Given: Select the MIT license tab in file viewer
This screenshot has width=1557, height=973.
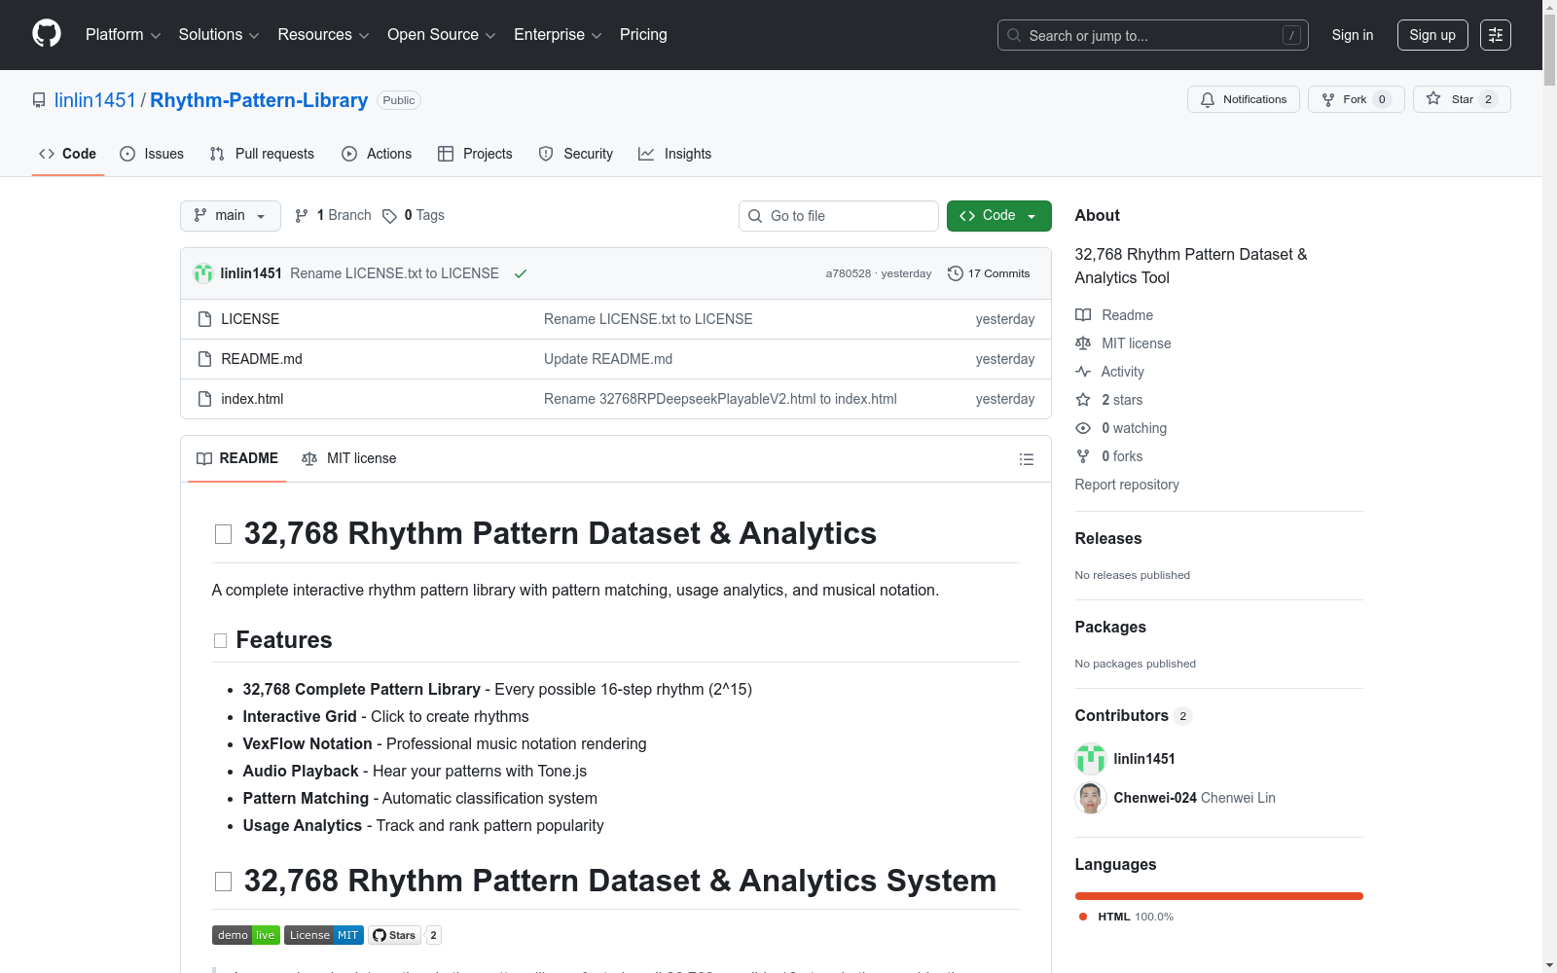Looking at the screenshot, I should click(349, 458).
